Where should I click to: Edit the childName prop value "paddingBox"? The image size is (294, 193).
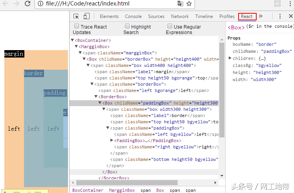coord(276,51)
